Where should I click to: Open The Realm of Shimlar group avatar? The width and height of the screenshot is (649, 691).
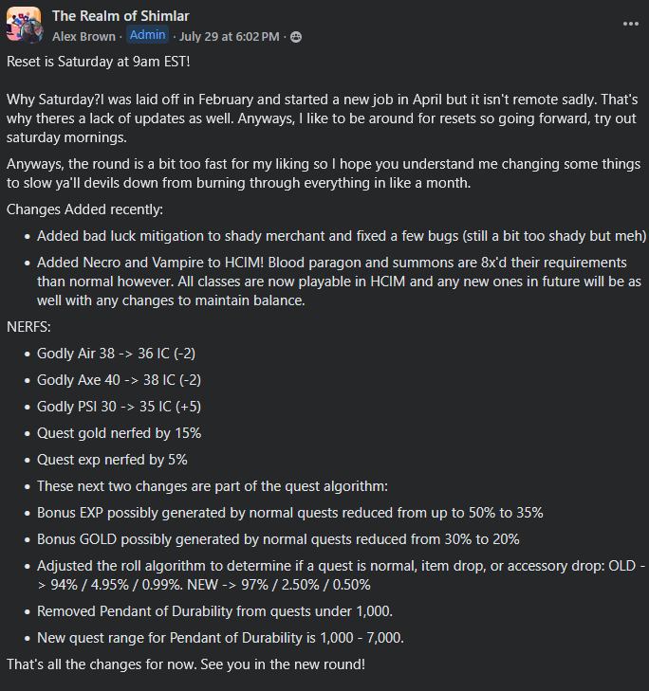pyautogui.click(x=24, y=24)
